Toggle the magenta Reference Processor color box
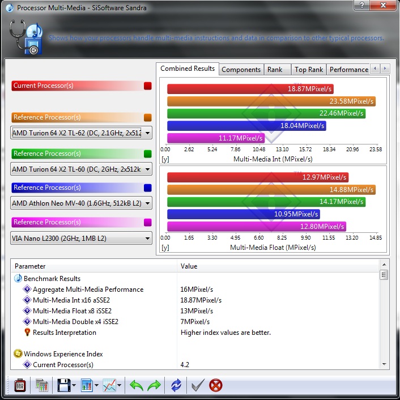This screenshot has height=400, width=400. coord(148,223)
